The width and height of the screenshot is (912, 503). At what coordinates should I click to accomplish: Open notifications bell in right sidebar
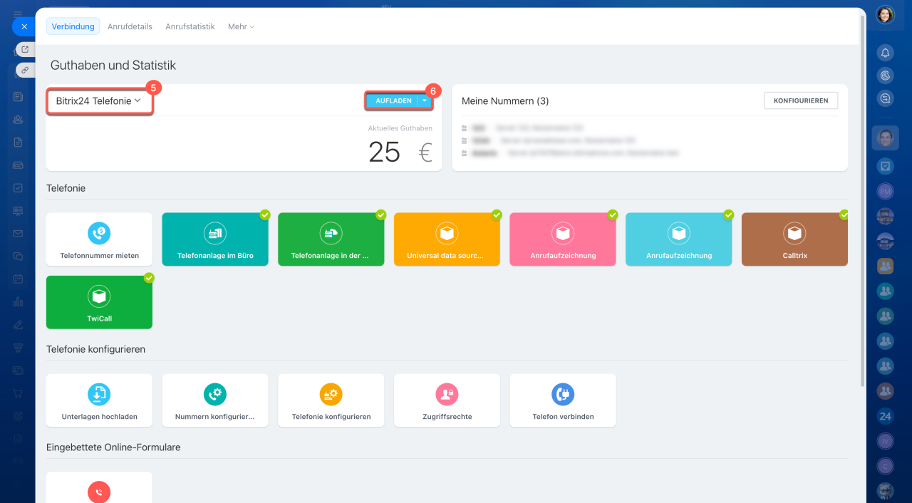[885, 53]
